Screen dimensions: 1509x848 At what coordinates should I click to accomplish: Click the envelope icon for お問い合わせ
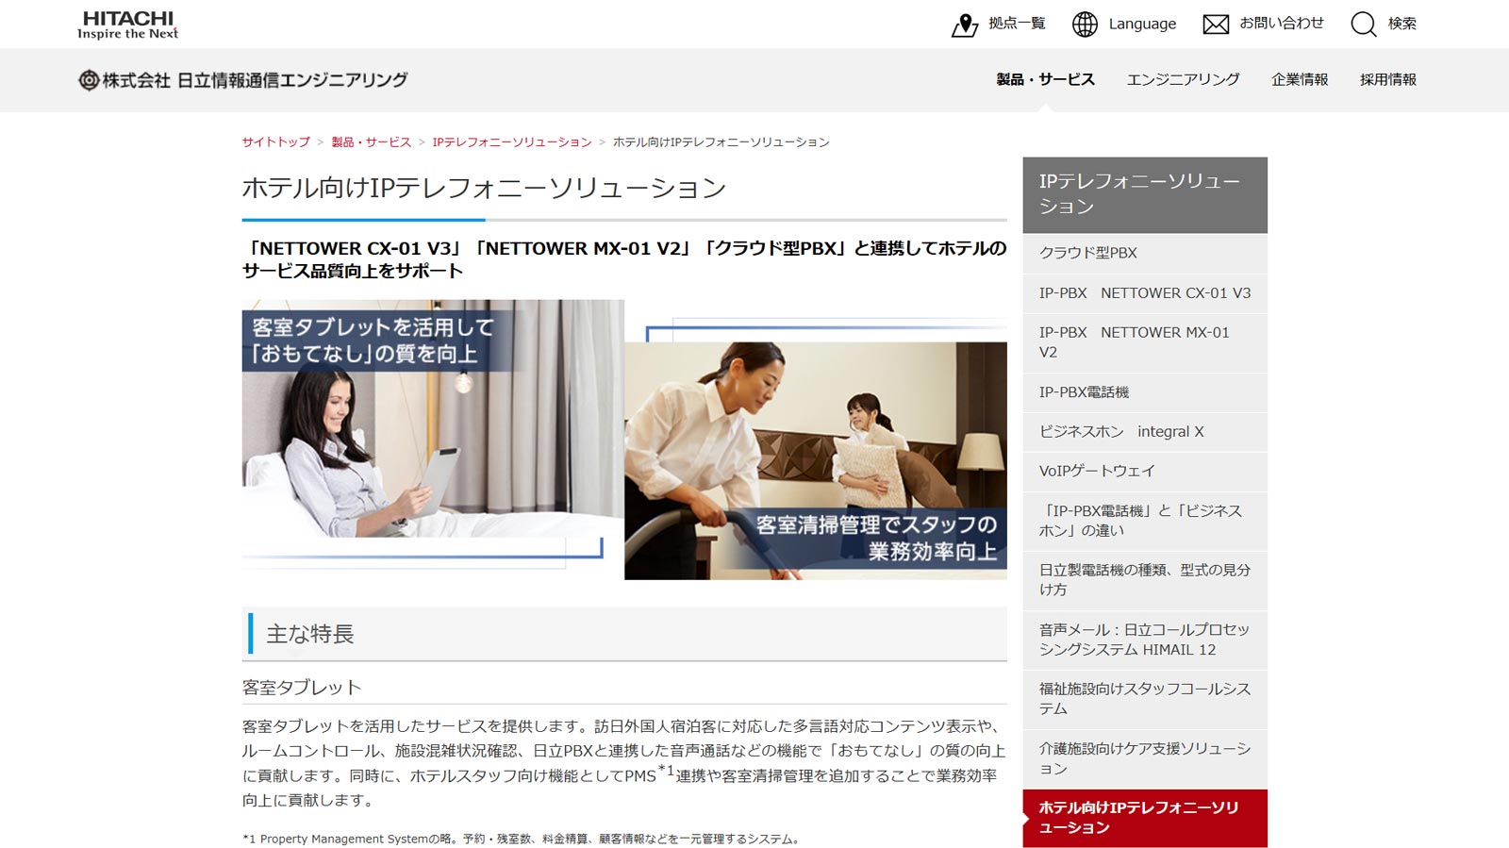1216,24
